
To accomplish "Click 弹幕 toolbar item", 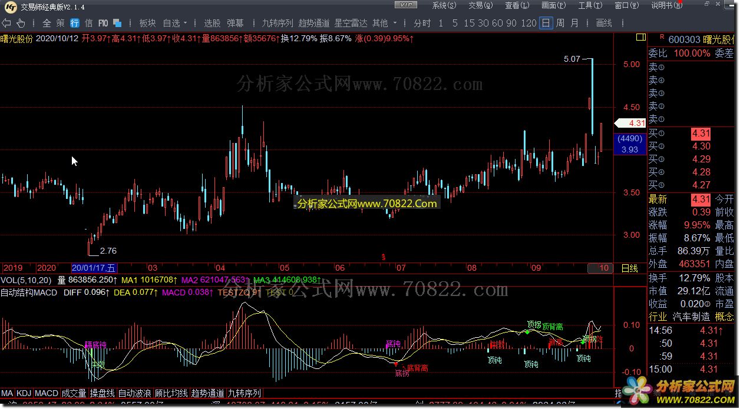I will coord(234,23).
